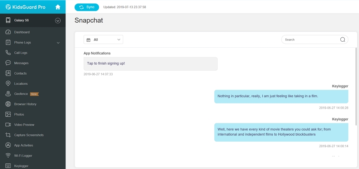Open the Dashboard gauge icon
The width and height of the screenshot is (359, 169).
pos(8,32)
